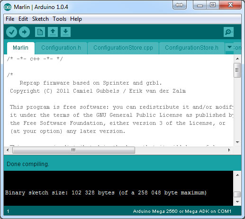245x219 pixels.
Task: Select the ConfigurationStore.h tab
Action: coord(191,48)
